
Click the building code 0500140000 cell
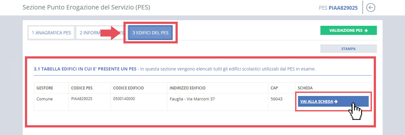(x=124, y=99)
